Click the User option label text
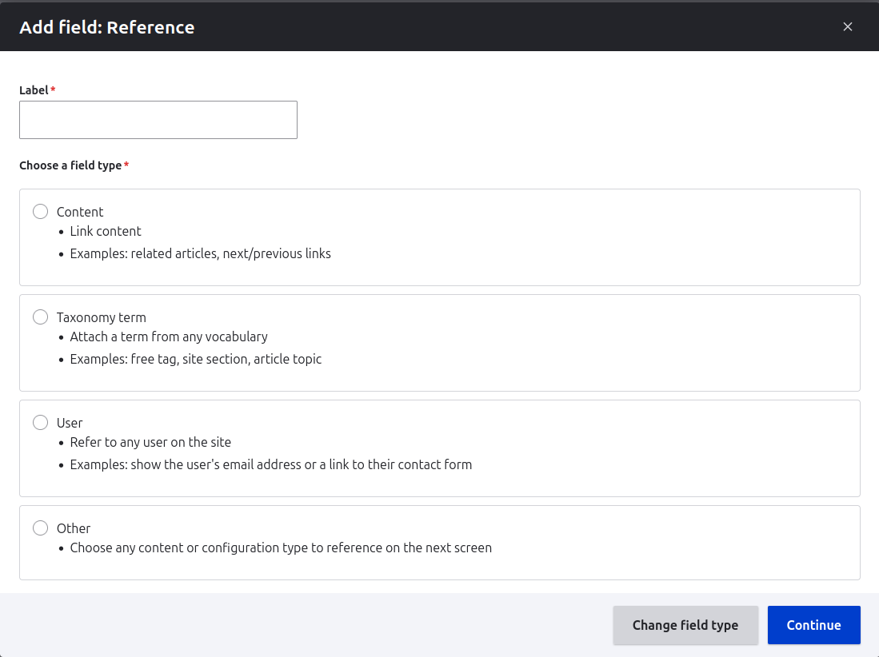This screenshot has height=657, width=879. tap(70, 422)
